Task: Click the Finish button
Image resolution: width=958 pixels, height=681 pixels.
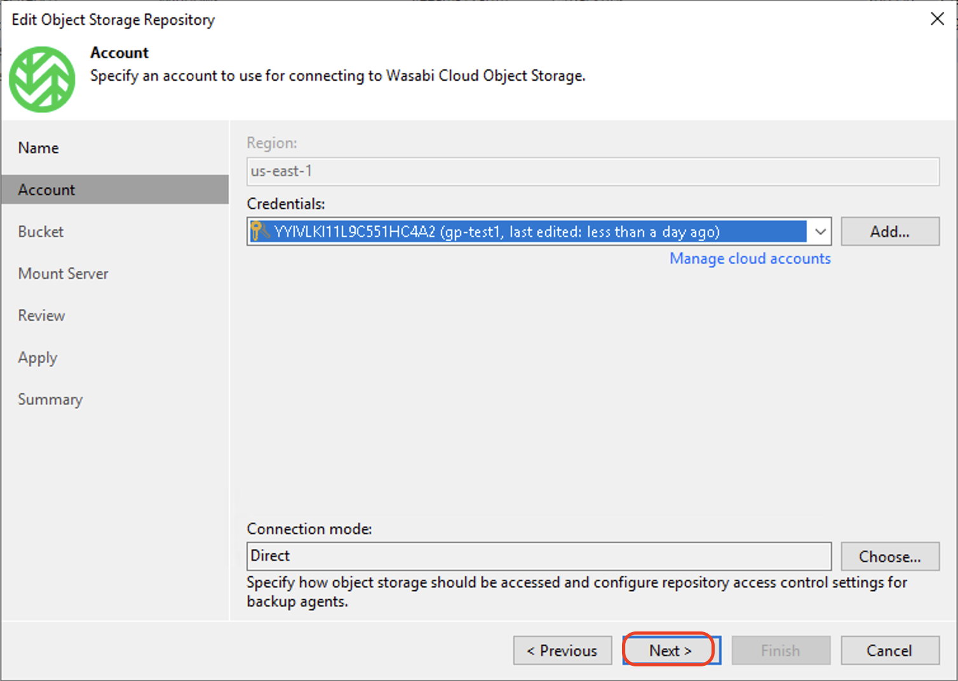Action: pos(781,651)
